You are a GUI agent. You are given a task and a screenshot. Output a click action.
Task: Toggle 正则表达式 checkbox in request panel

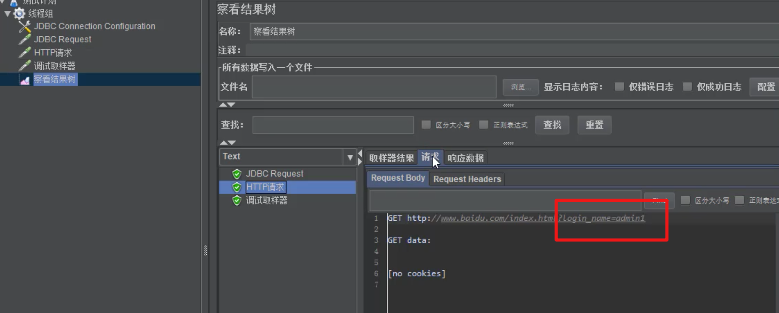[739, 200]
